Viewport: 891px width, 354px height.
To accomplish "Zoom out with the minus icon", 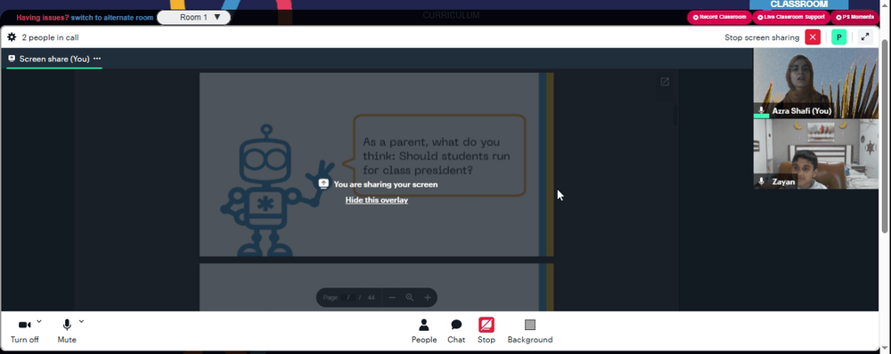I will click(x=392, y=297).
